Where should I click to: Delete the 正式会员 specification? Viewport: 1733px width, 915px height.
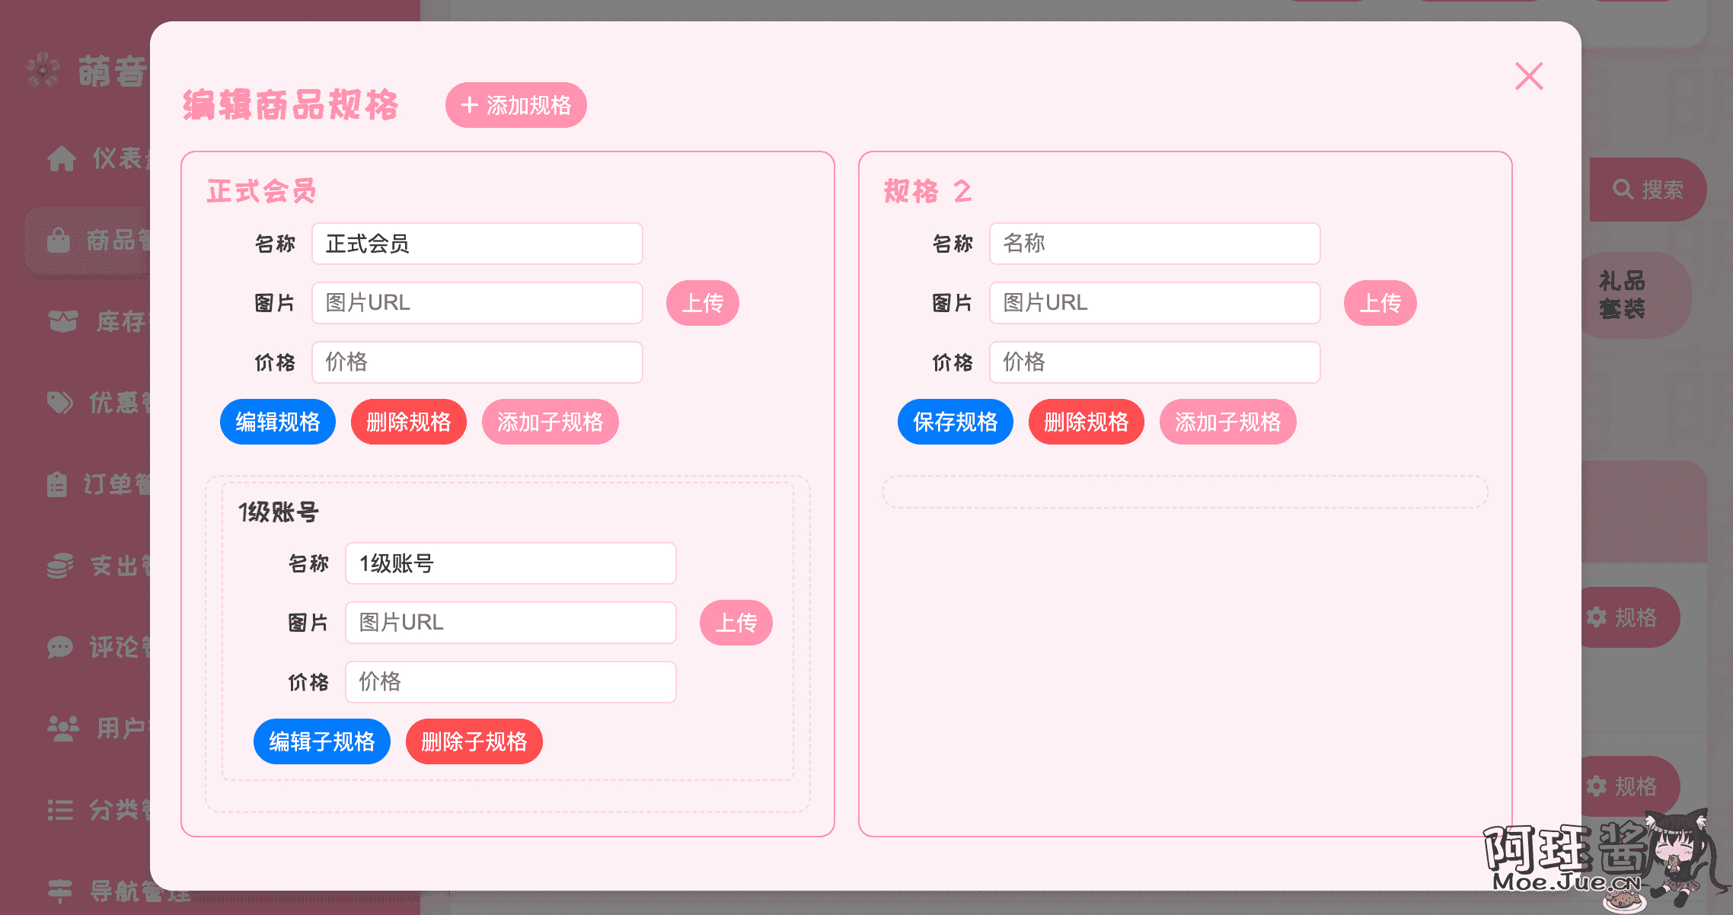pos(409,422)
